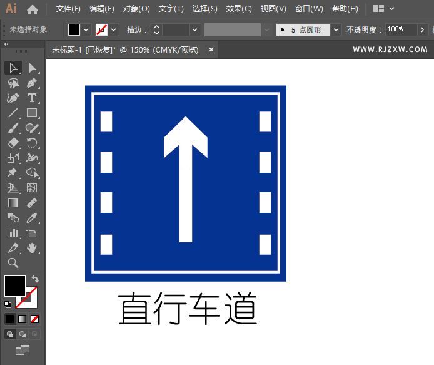Open the 效果(C) menu

point(239,9)
